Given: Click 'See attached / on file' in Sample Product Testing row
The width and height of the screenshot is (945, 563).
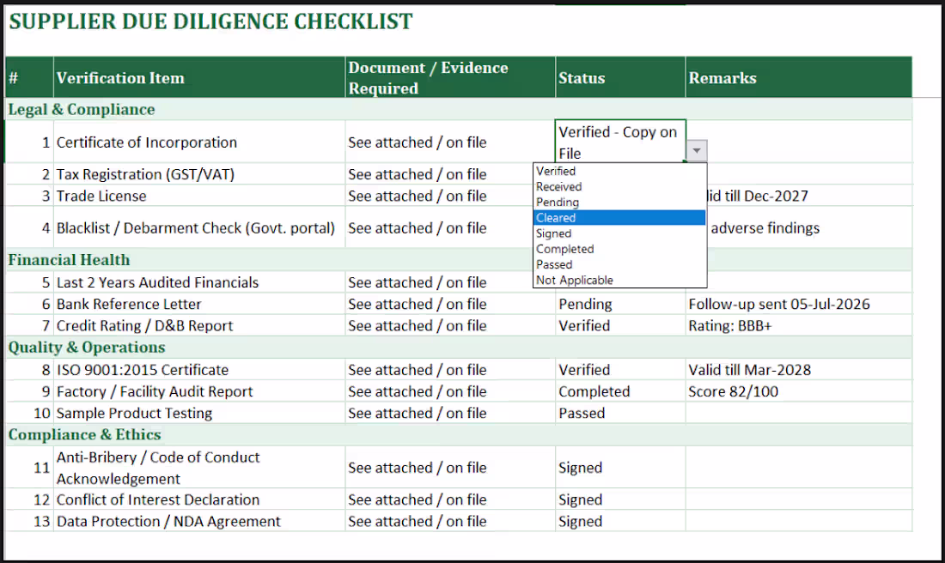Looking at the screenshot, I should tap(450, 413).
